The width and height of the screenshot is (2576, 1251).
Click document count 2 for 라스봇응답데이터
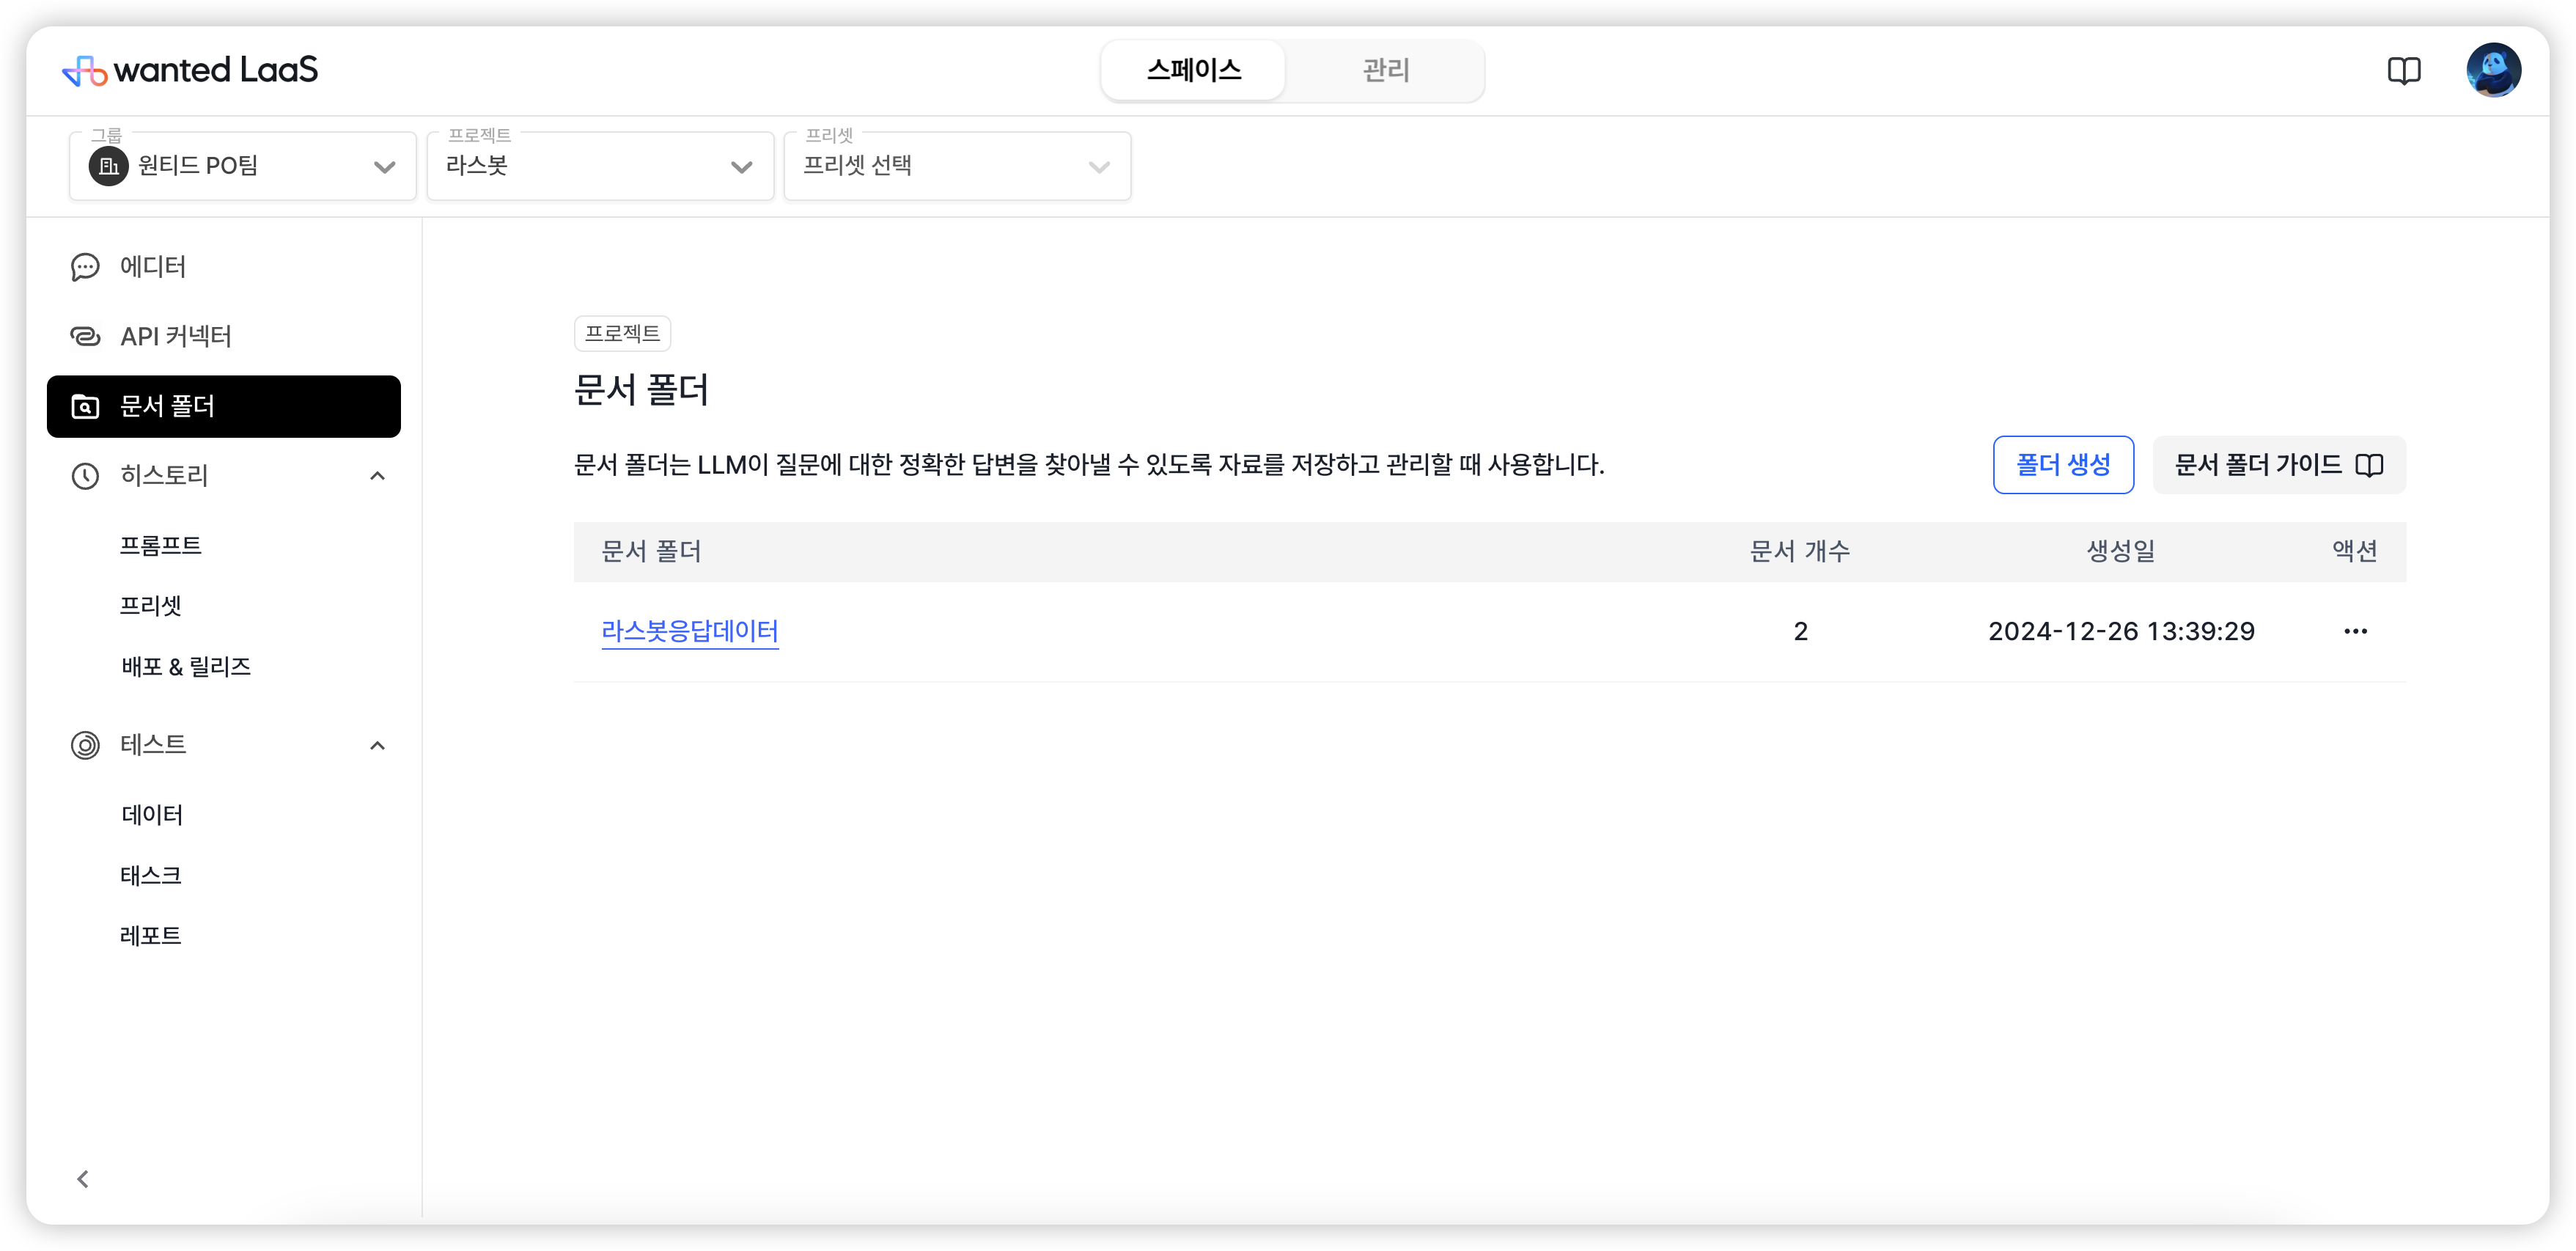point(1800,631)
